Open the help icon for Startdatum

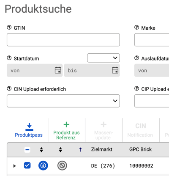click(x=9, y=58)
